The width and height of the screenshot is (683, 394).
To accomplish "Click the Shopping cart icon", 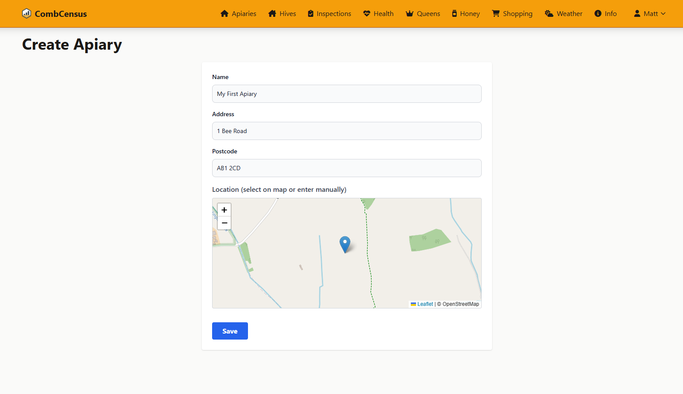I will [496, 13].
